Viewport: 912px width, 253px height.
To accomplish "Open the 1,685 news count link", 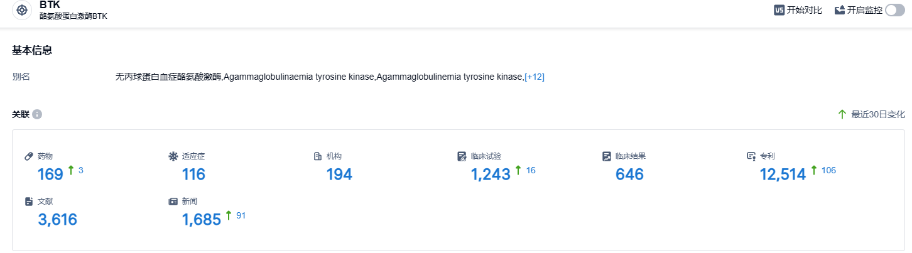I will (202, 220).
